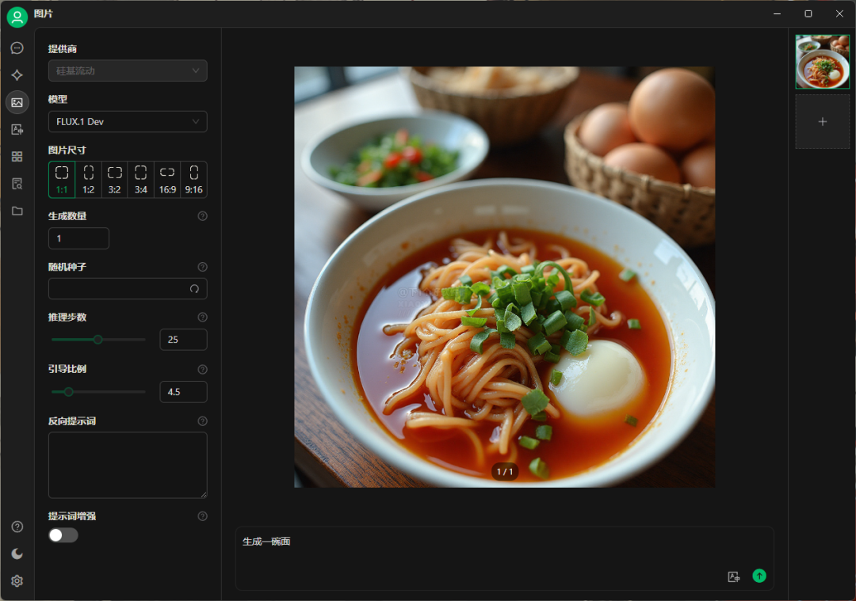Adjust the 推理步数 inference steps slider
Image resolution: width=856 pixels, height=601 pixels.
(x=98, y=340)
